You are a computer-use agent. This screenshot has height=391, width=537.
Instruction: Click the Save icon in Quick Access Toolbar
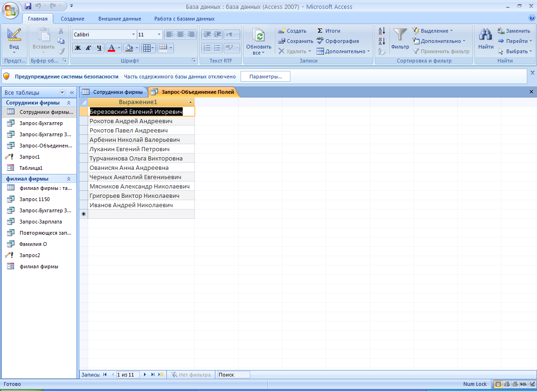(28, 6)
